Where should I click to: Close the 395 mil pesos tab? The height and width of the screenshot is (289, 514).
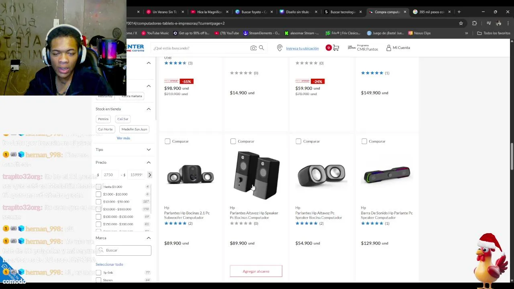449,12
